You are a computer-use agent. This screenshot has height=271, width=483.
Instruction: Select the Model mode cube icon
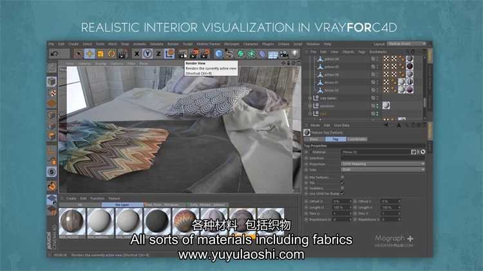click(x=52, y=82)
